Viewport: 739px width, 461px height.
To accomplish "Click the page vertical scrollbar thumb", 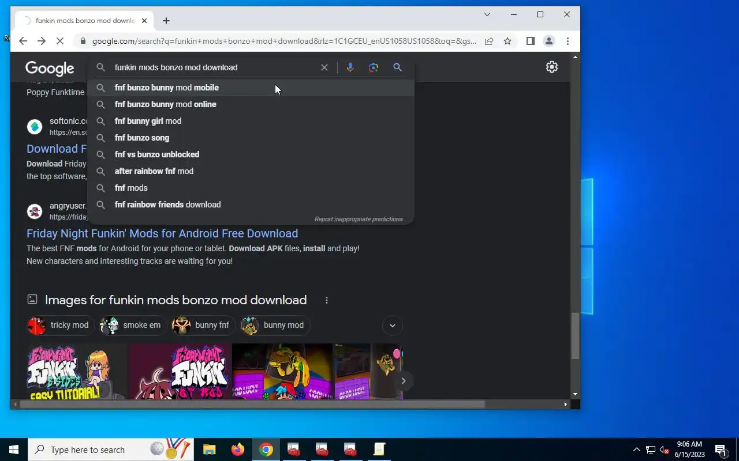I will [575, 336].
